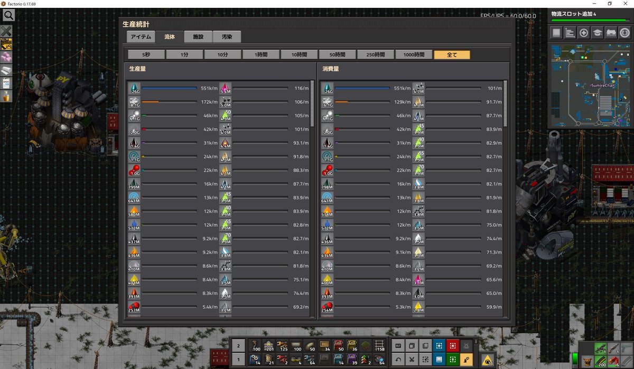Click the plus-circle button in the top-right toolbar
The height and width of the screenshot is (369, 634).
[x=584, y=33]
